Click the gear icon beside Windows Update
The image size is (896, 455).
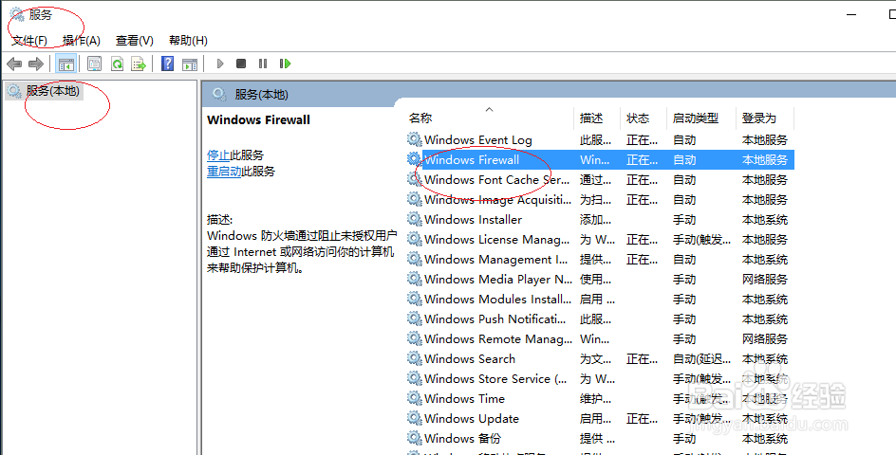[414, 418]
